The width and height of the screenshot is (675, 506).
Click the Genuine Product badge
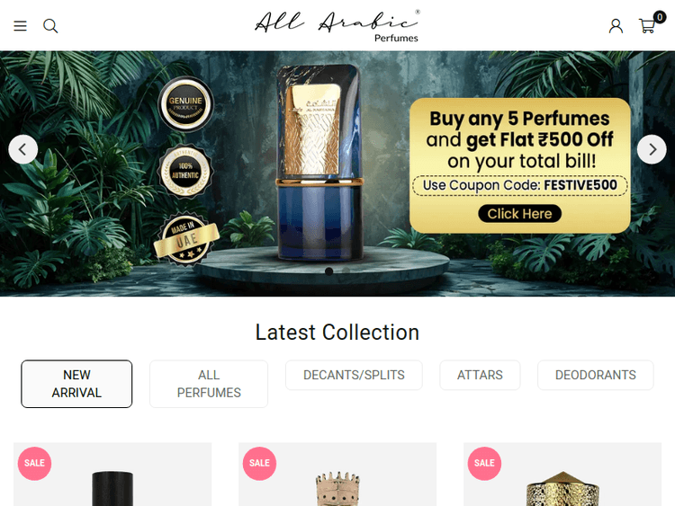pos(185,103)
